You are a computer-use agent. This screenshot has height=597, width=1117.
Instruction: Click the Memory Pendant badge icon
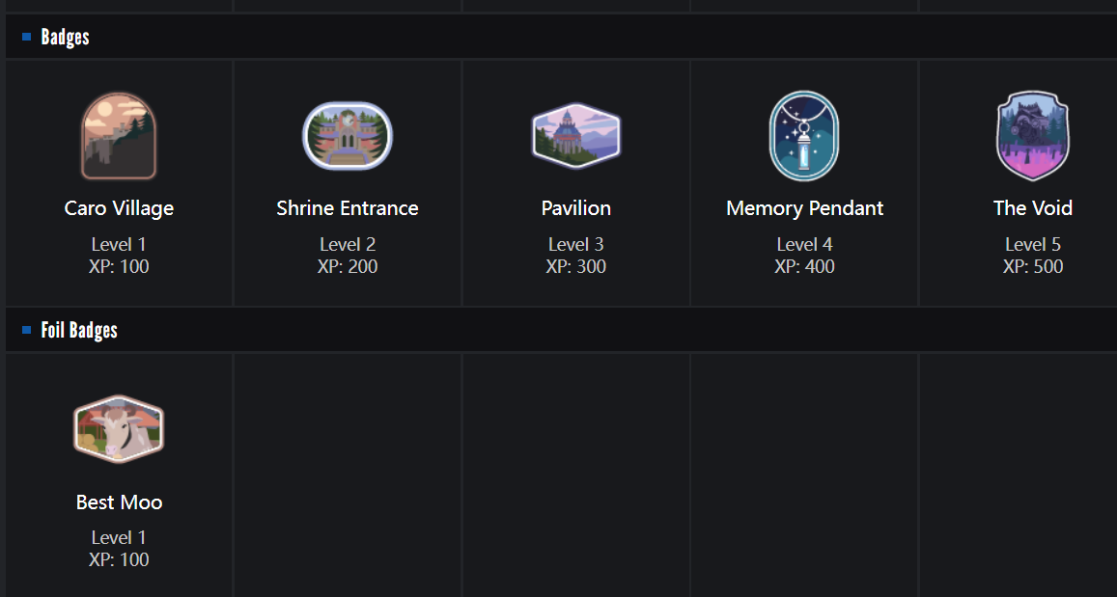point(804,136)
